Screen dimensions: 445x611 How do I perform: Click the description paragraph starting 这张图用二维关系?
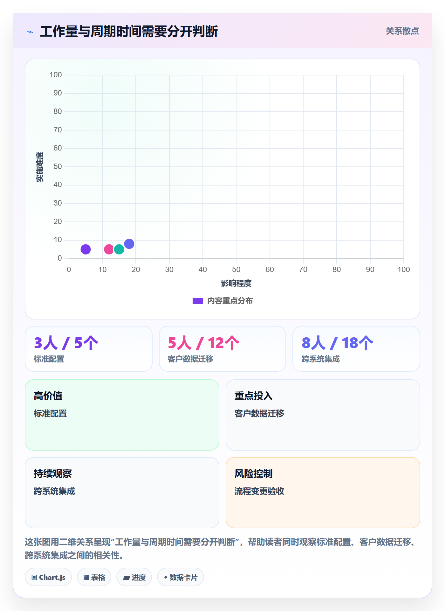tap(221, 548)
